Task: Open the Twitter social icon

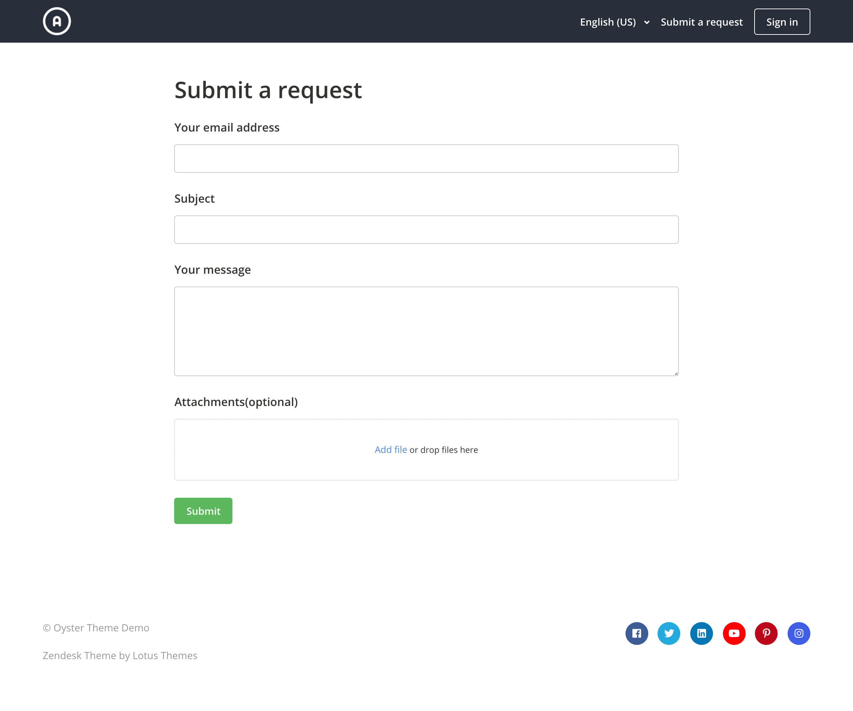Action: point(669,634)
